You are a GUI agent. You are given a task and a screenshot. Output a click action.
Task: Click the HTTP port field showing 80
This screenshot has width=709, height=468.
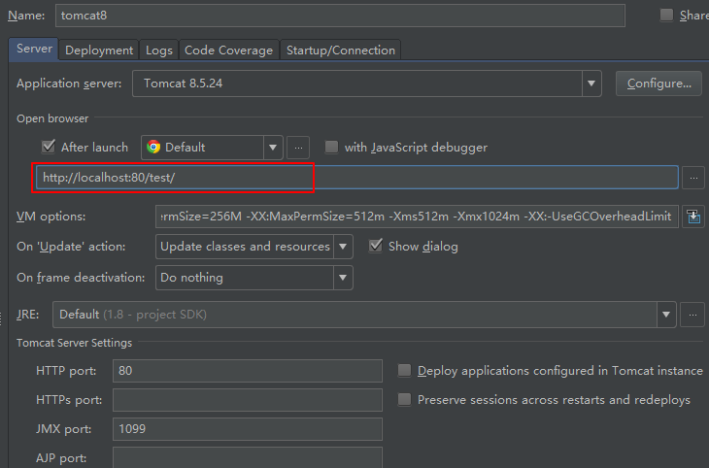pyautogui.click(x=248, y=371)
